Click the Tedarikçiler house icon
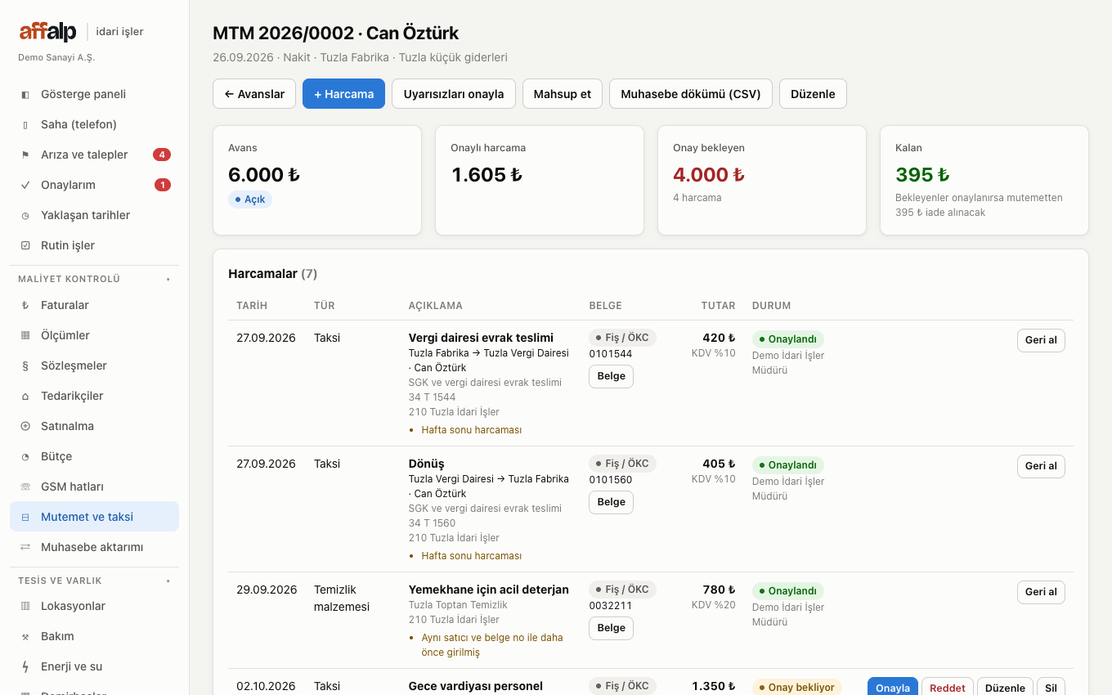This screenshot has width=1112, height=695. [25, 396]
